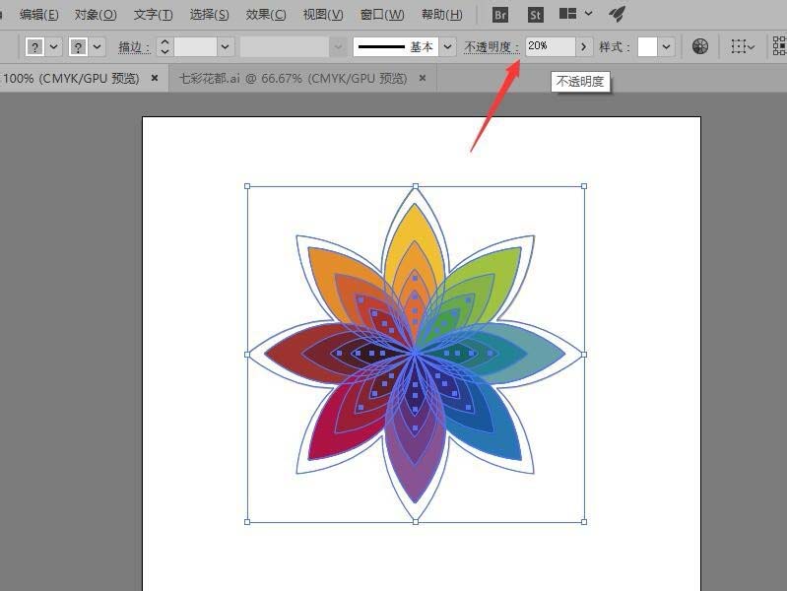This screenshot has width=787, height=591.
Task: Click the recolor artwork wheel icon
Action: 700,46
